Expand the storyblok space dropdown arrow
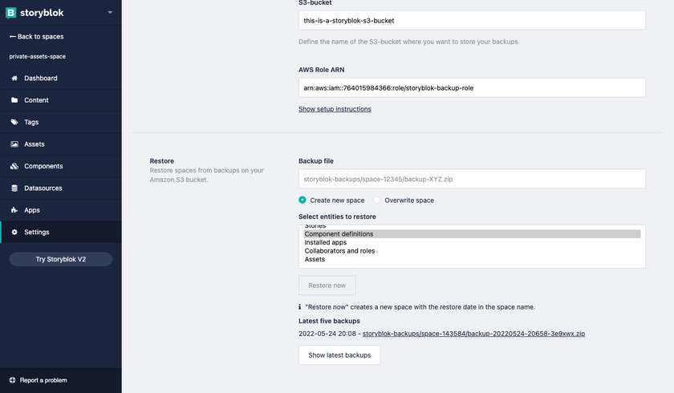This screenshot has height=393, width=674. coord(110,13)
